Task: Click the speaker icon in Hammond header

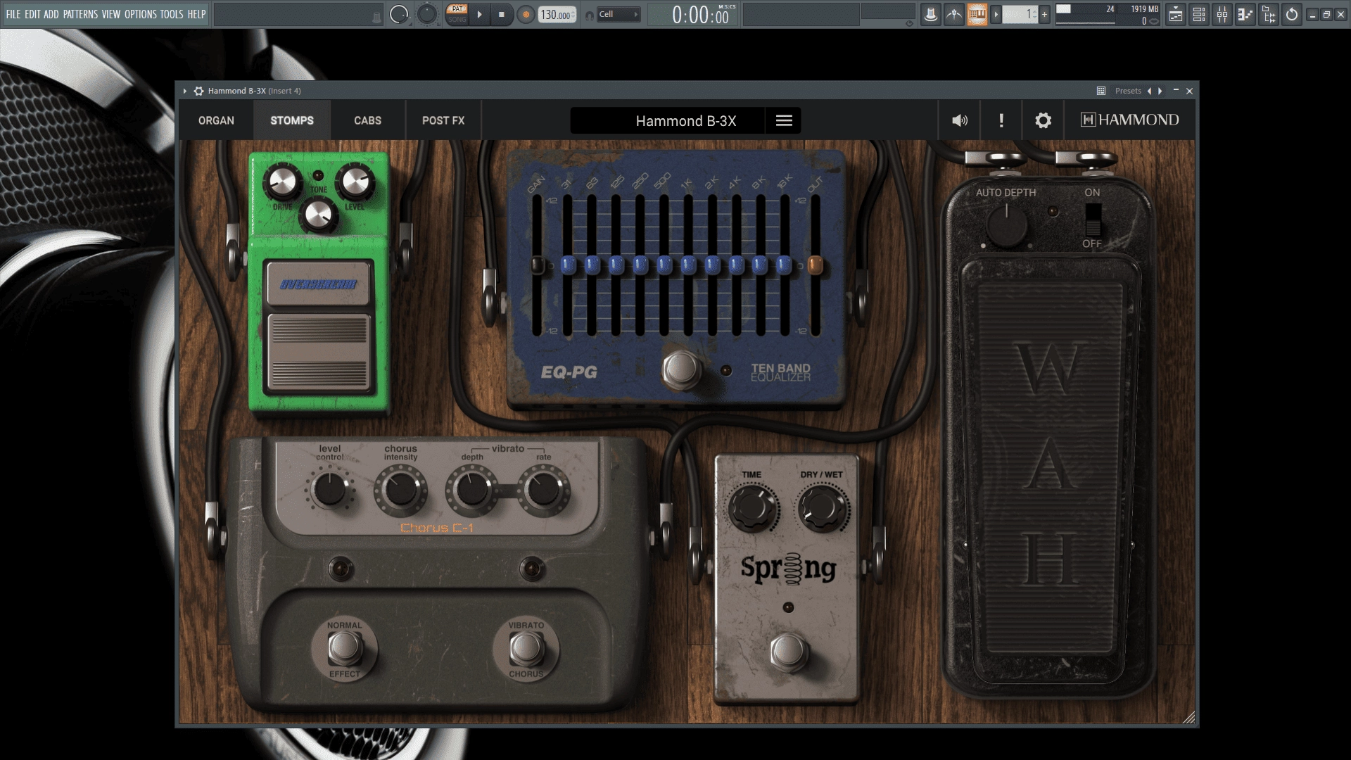Action: coord(960,120)
